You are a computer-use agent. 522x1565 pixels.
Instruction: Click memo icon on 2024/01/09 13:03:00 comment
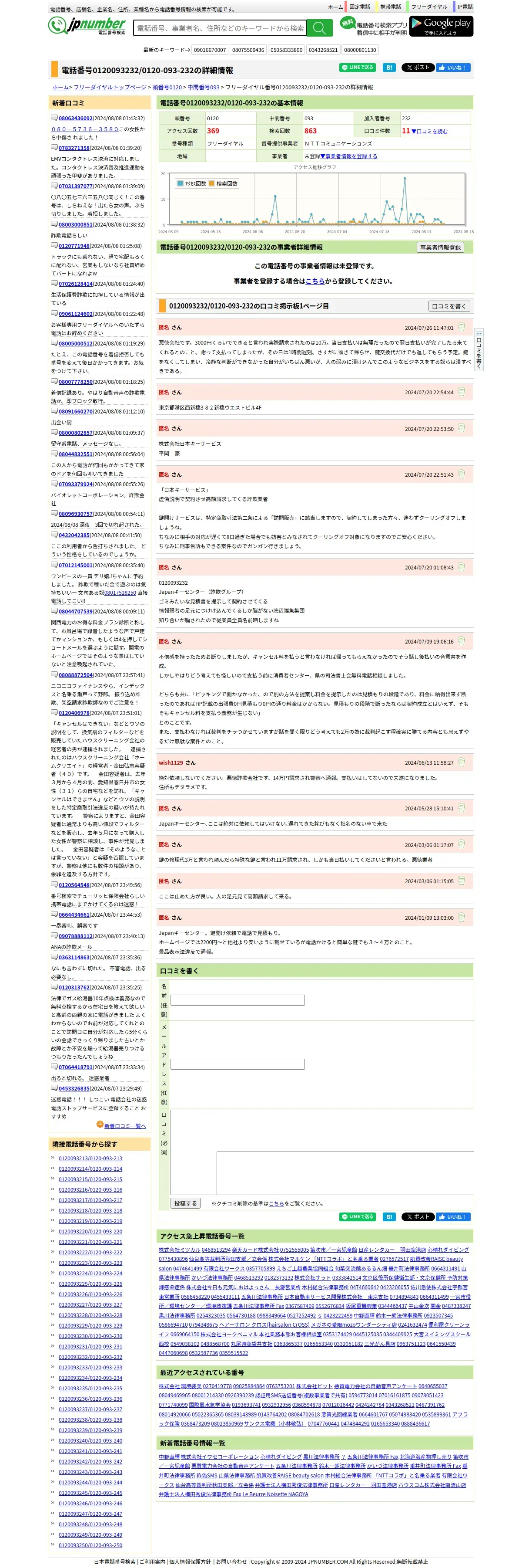click(462, 918)
